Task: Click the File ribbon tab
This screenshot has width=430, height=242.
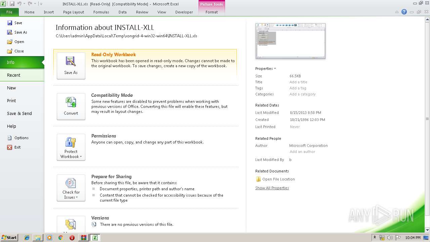Action: (x=9, y=12)
